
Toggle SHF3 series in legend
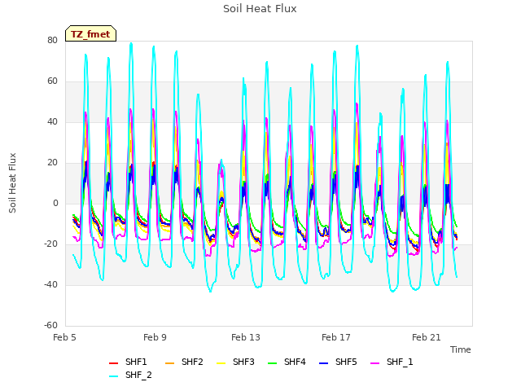point(235,362)
